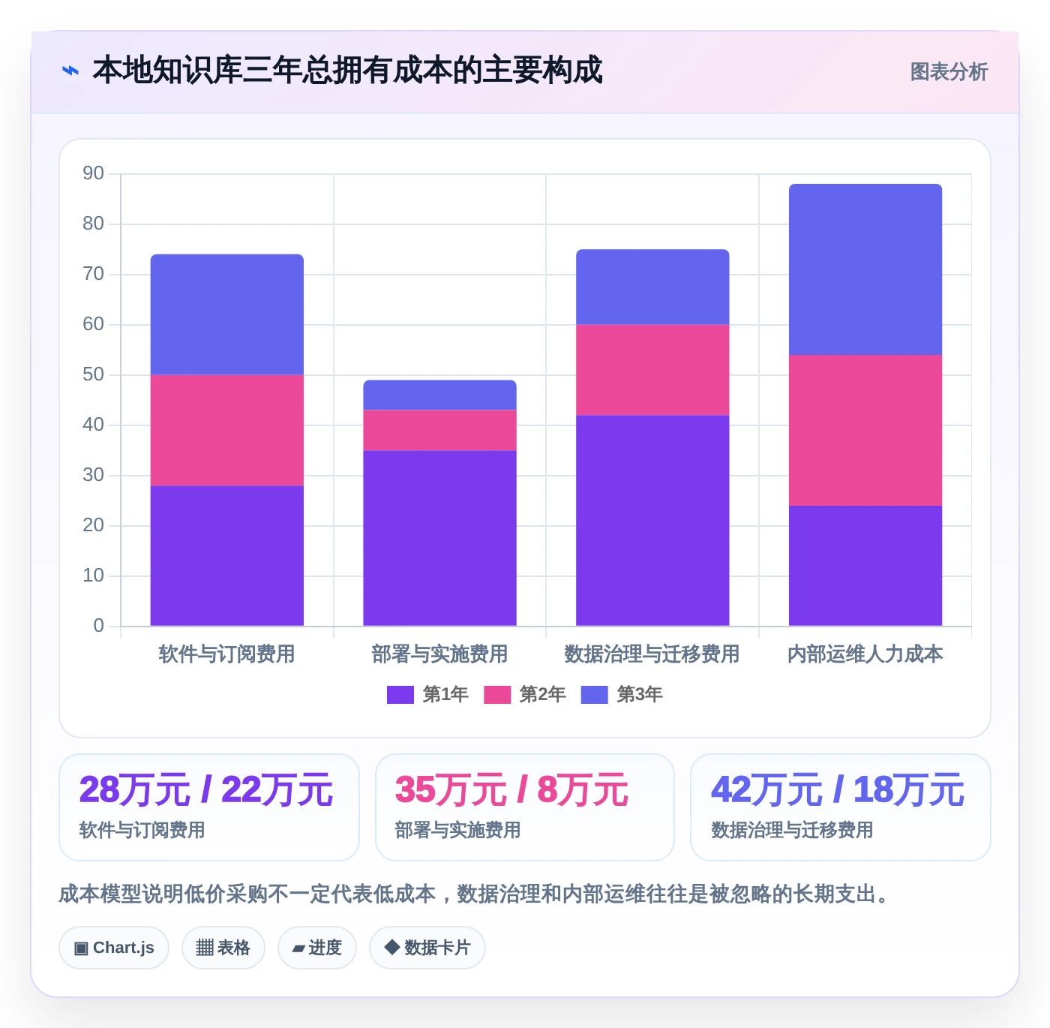Click the chart title 本地知识库三年总拥有成本的主要构成

point(347,71)
